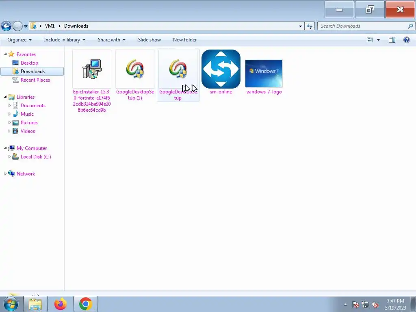The image size is (416, 312).
Task: Open the Share with menu
Action: click(x=112, y=40)
